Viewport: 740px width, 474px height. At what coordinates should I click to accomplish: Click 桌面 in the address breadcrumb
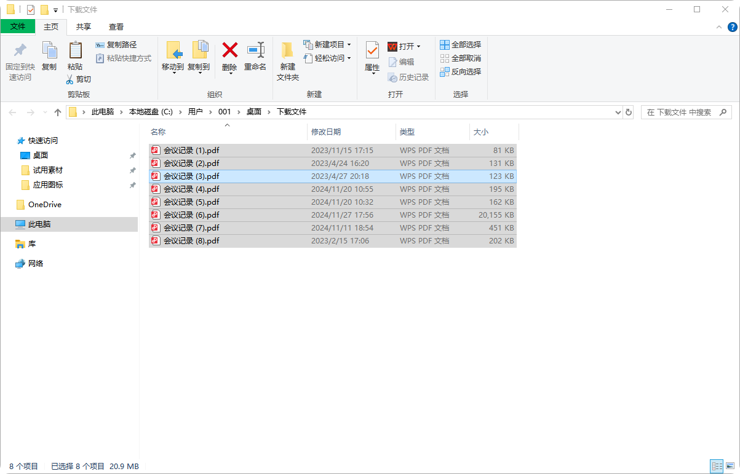point(254,112)
